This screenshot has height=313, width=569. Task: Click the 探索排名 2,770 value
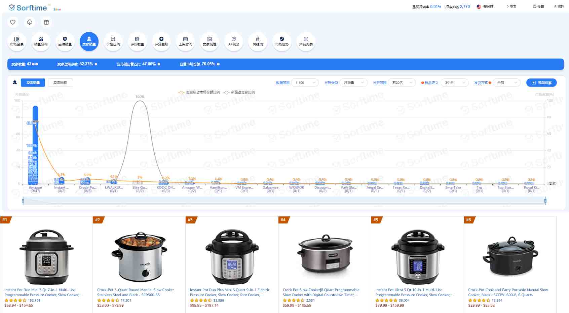465,6
